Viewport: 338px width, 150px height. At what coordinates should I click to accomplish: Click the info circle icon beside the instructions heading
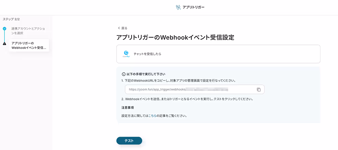(123, 74)
